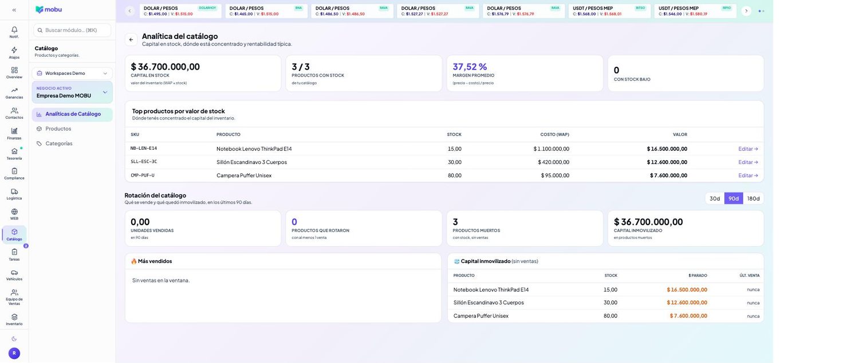The height and width of the screenshot is (363, 859).
Task: Show previous exchange rates in ticker
Action: point(129,11)
